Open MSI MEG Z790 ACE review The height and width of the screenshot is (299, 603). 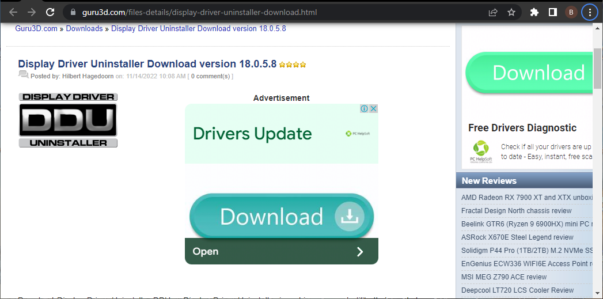[x=504, y=277]
